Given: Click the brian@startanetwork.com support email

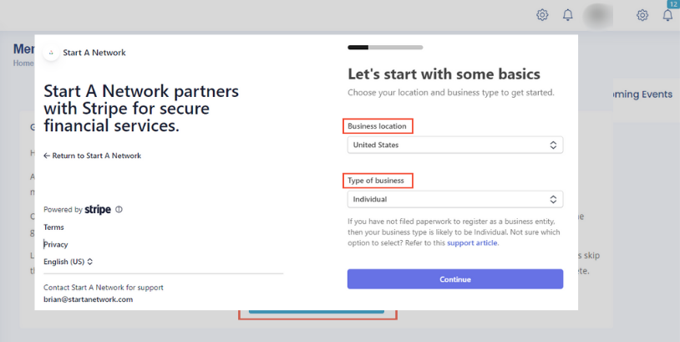Looking at the screenshot, I should [x=88, y=299].
